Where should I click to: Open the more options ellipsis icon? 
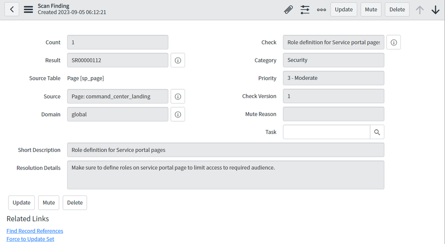(x=321, y=9)
